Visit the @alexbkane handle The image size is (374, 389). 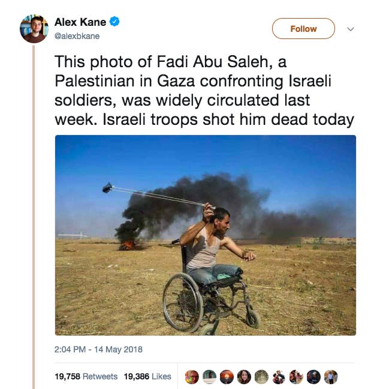point(77,36)
